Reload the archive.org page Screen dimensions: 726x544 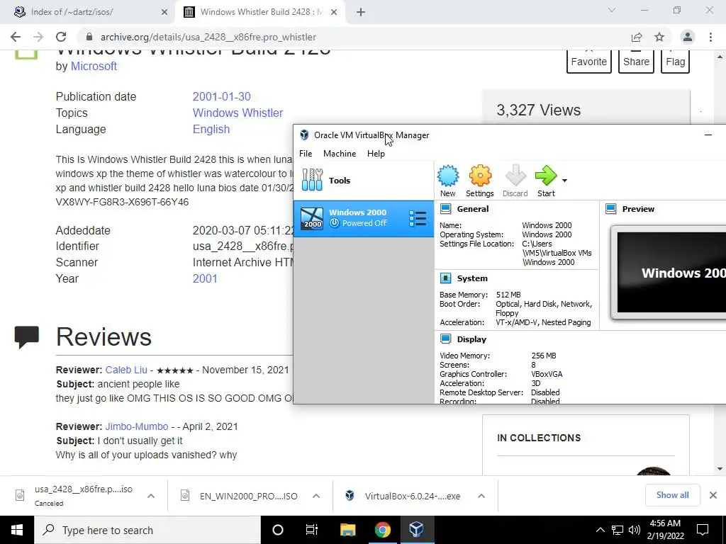61,37
